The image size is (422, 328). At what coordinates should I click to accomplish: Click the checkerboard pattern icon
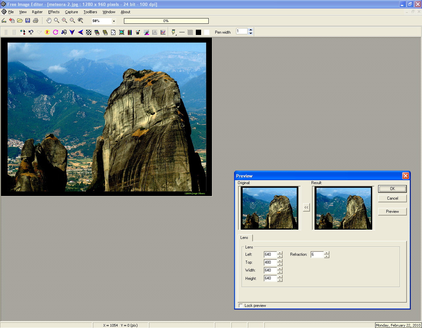[89, 32]
